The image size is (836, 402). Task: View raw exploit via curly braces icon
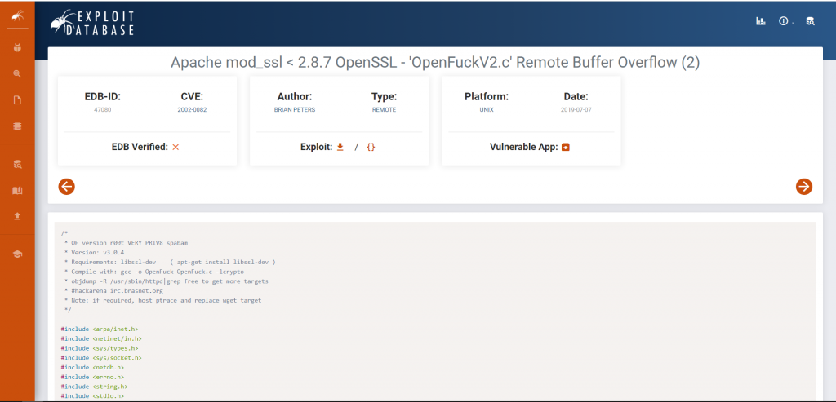pyautogui.click(x=371, y=147)
